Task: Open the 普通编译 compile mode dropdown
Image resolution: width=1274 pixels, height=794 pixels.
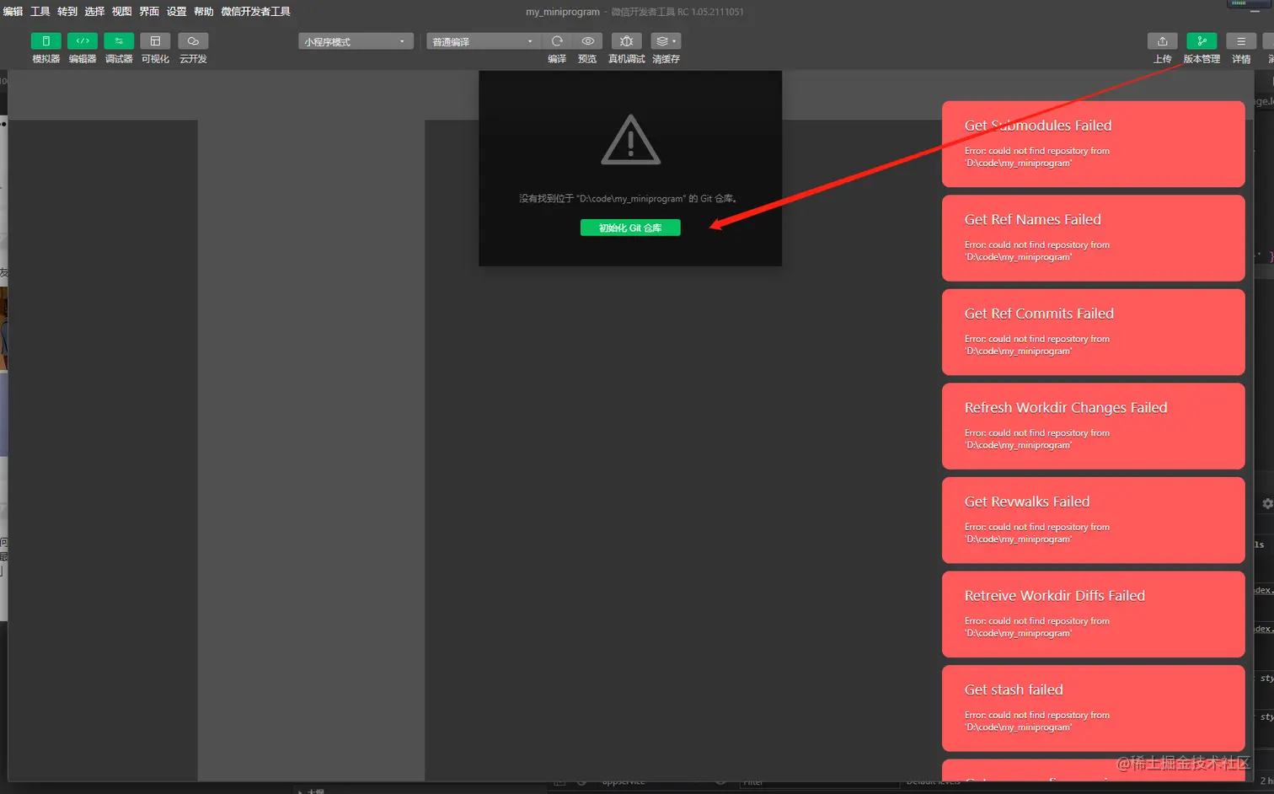Action: [483, 41]
